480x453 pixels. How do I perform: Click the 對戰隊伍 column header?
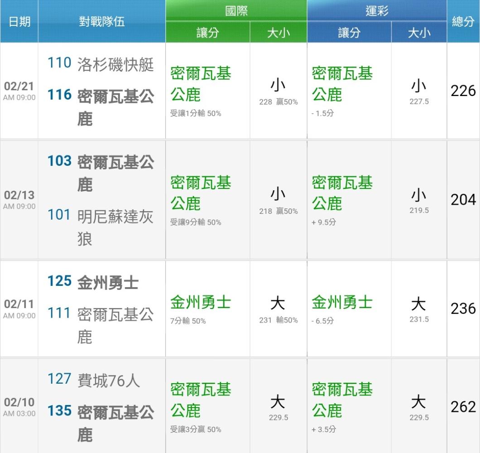point(101,21)
